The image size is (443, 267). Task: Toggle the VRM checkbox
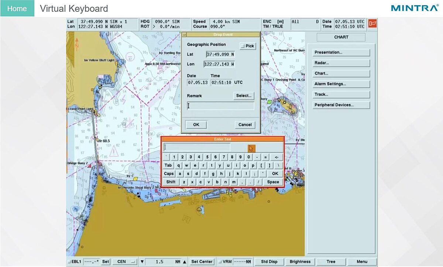[220, 261]
